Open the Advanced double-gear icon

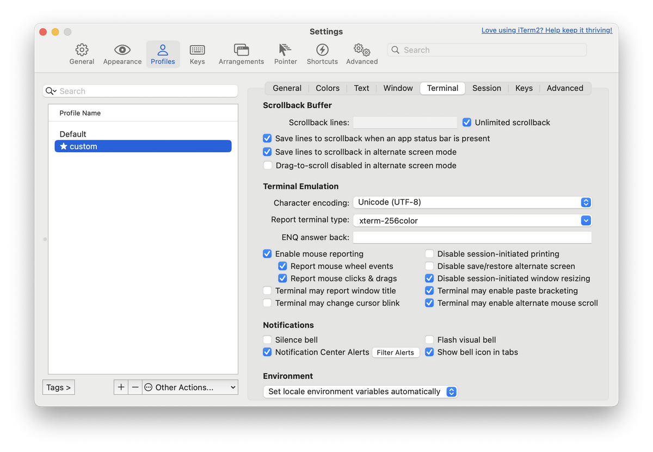click(362, 50)
